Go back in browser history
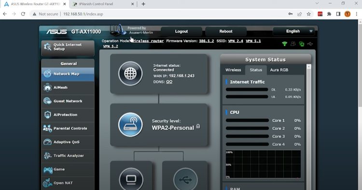 click(x=5, y=14)
